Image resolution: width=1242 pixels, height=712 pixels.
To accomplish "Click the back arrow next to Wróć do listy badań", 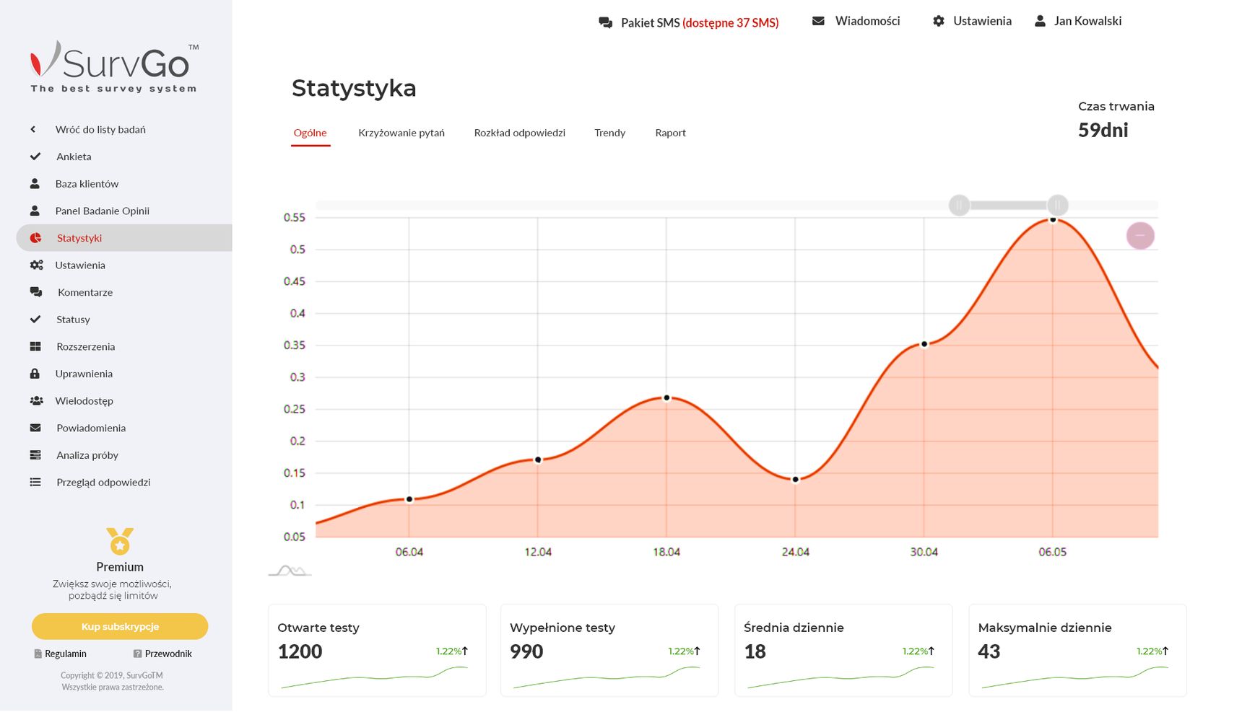I will pyautogui.click(x=33, y=130).
